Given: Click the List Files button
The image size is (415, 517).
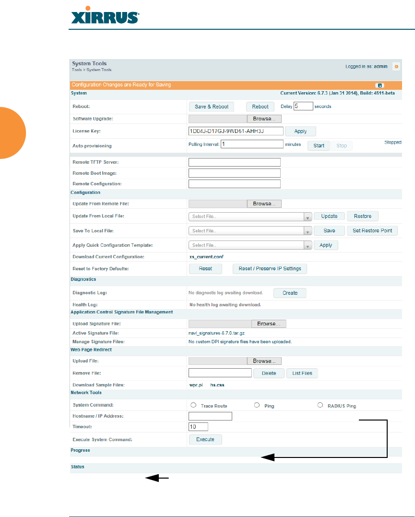Looking at the screenshot, I should 302,373.
